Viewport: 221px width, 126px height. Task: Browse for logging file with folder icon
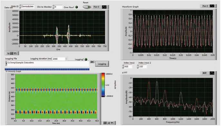(x=92, y=62)
